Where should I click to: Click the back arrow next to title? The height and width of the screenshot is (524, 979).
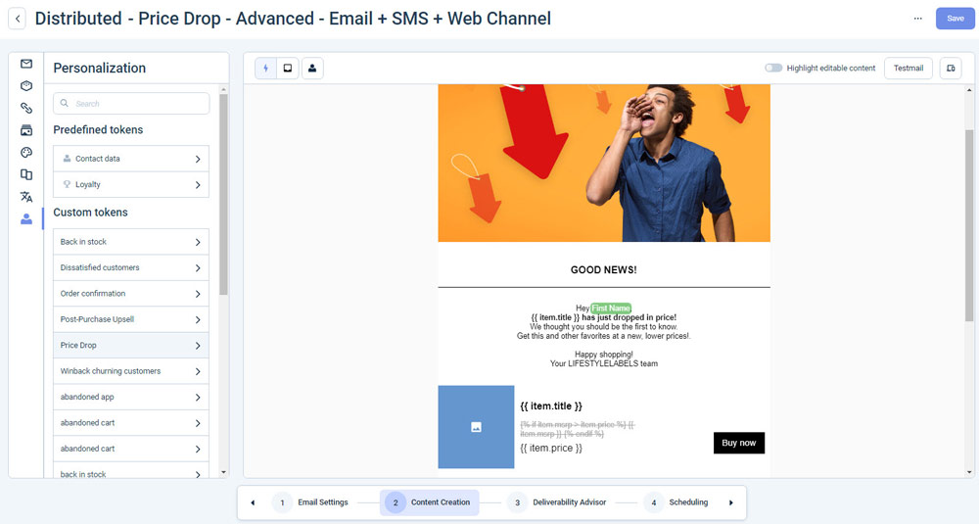tap(18, 19)
